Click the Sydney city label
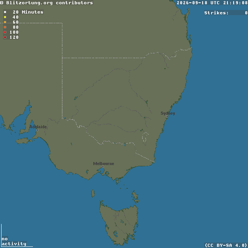The height and width of the screenshot is (248, 248). 168,113
